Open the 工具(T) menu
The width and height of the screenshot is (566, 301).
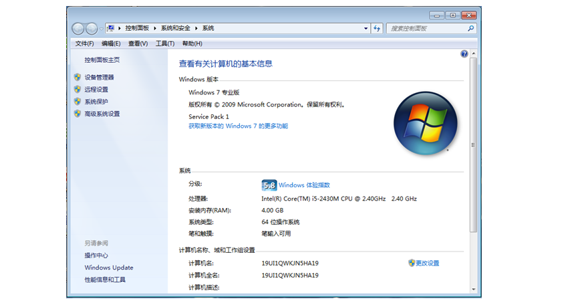click(165, 43)
